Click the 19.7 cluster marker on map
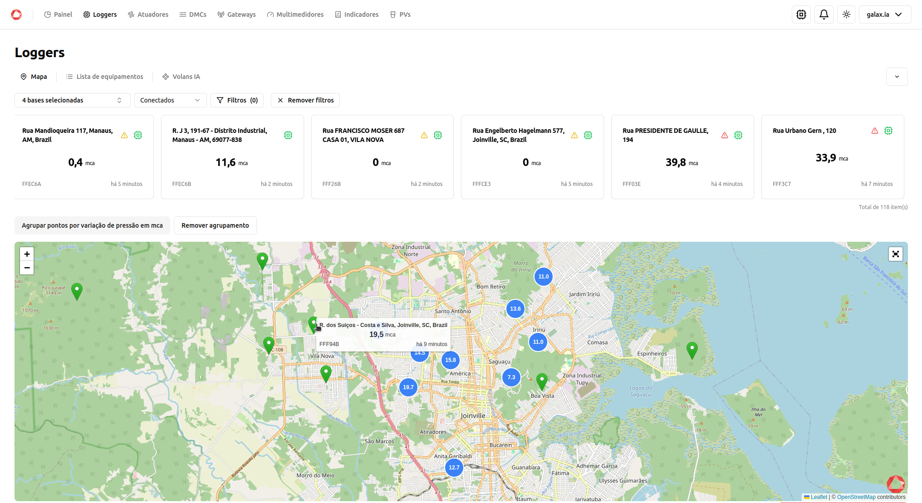The image size is (922, 503). pos(408,387)
